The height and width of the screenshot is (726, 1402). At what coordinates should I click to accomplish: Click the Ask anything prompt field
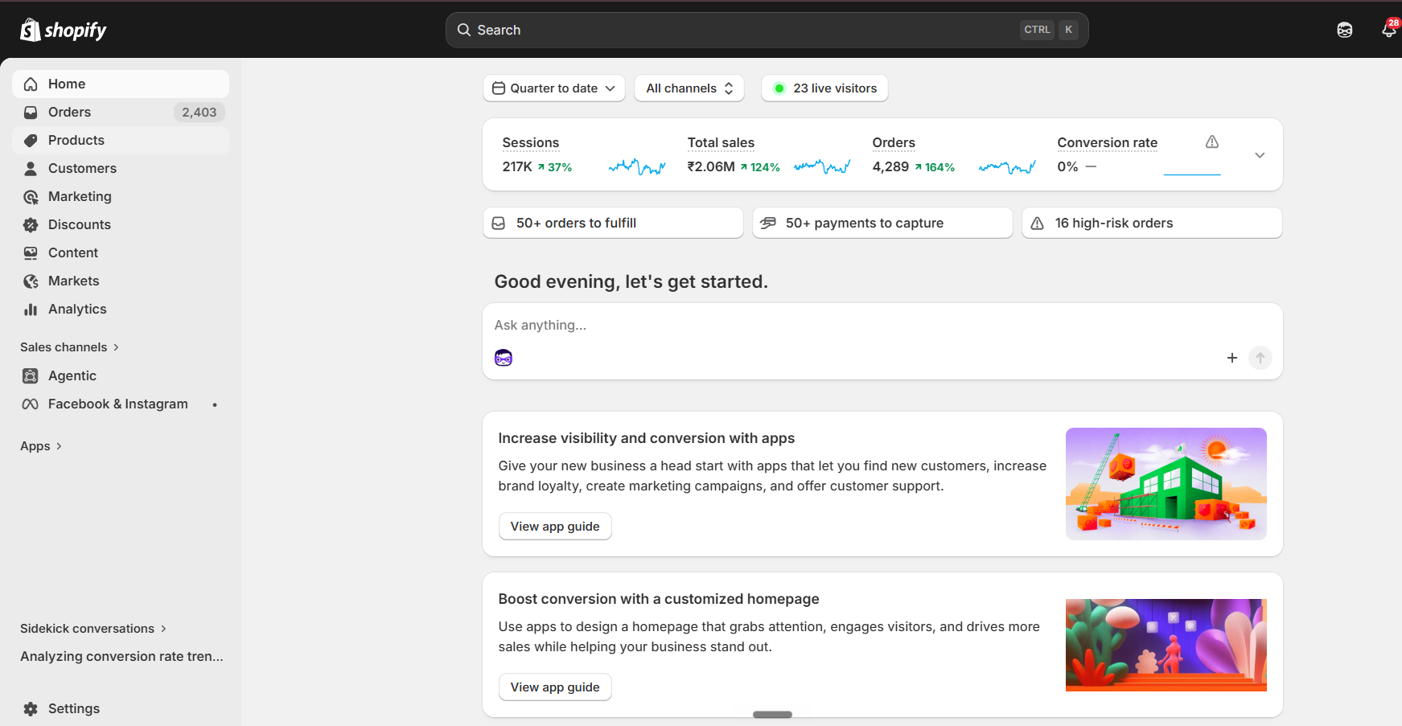tap(882, 325)
